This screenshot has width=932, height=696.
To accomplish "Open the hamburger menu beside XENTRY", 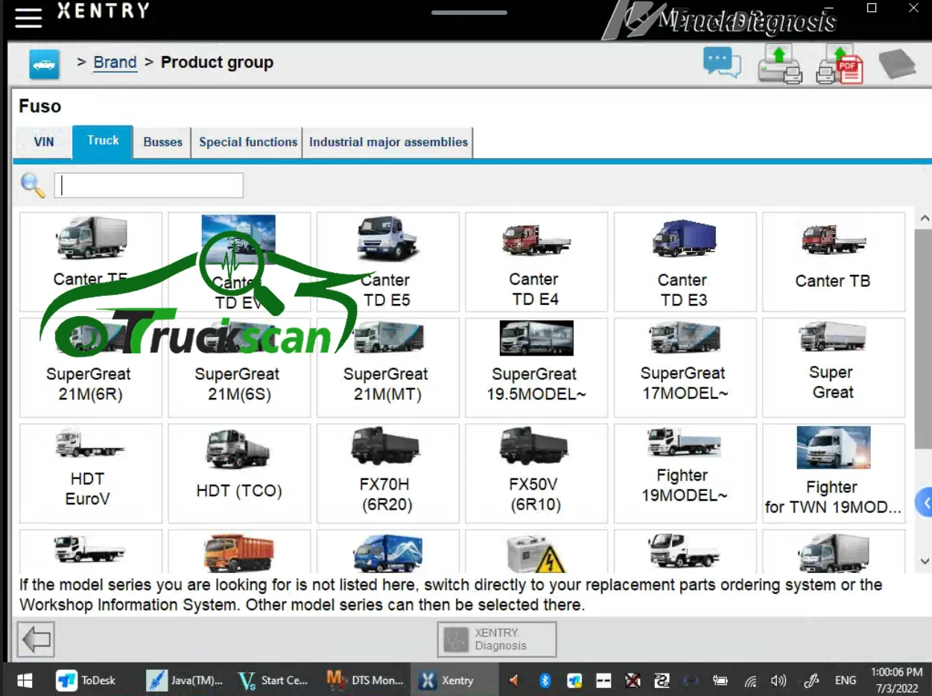I will [28, 17].
